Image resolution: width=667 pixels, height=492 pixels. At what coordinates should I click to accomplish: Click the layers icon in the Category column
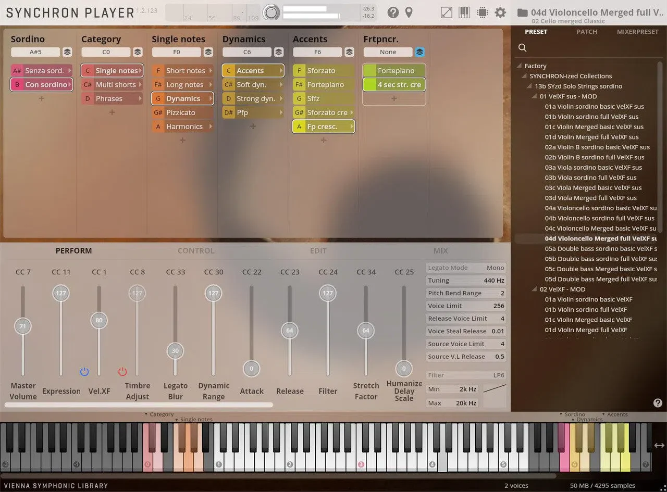(138, 52)
